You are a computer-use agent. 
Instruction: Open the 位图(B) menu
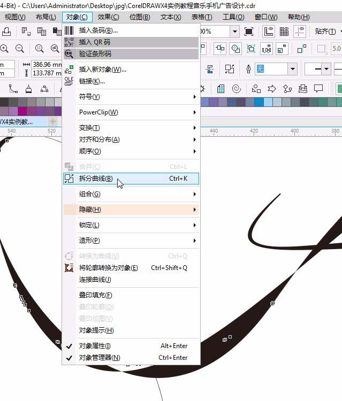click(x=140, y=17)
